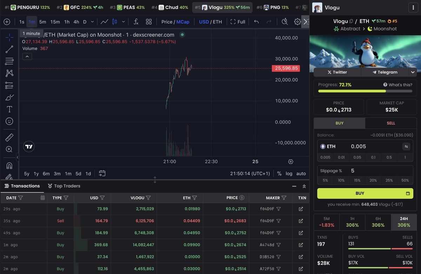Screen dimensions: 421x274
Task: Open the Telegram link
Action: (x=385, y=72)
